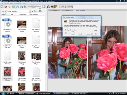Screen dimensions: 127x95
Task: Click the flower sharpen icon
Action: pyautogui.click(x=56, y=7)
